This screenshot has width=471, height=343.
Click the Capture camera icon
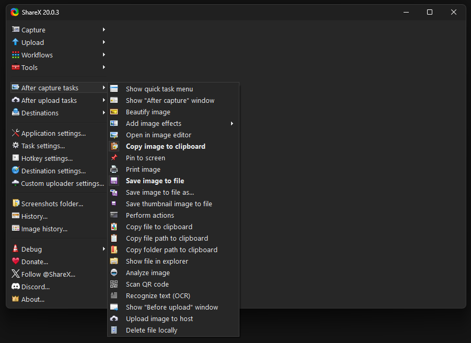pyautogui.click(x=16, y=29)
